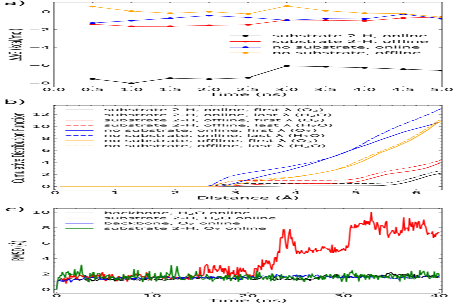This screenshot has height=303, width=454.
Task: Click the "40" tick on panel c time axis
Action: (x=440, y=296)
